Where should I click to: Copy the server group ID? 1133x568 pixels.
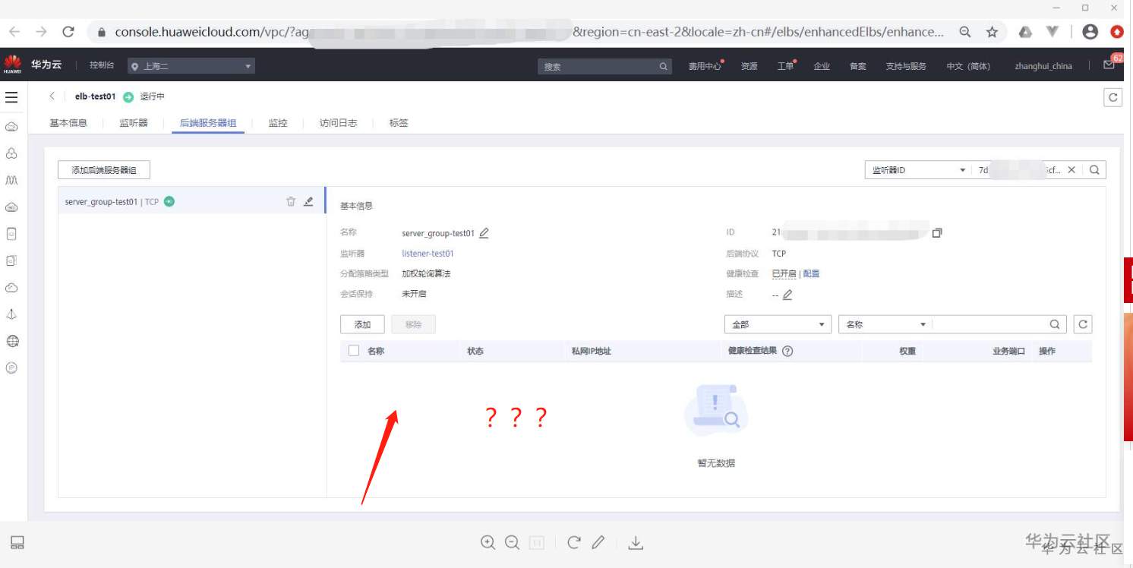937,233
